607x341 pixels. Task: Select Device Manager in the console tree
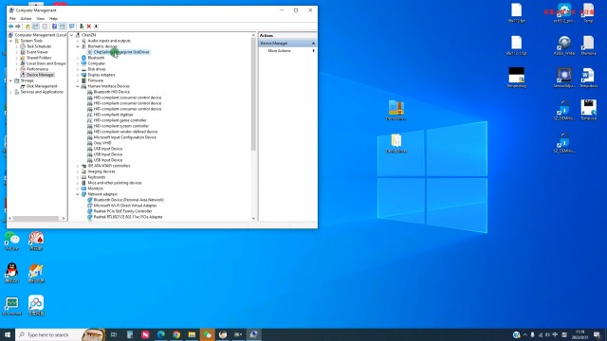[40, 75]
